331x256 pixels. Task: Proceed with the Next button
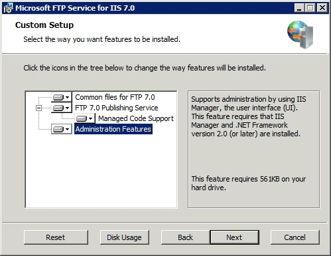pyautogui.click(x=234, y=237)
